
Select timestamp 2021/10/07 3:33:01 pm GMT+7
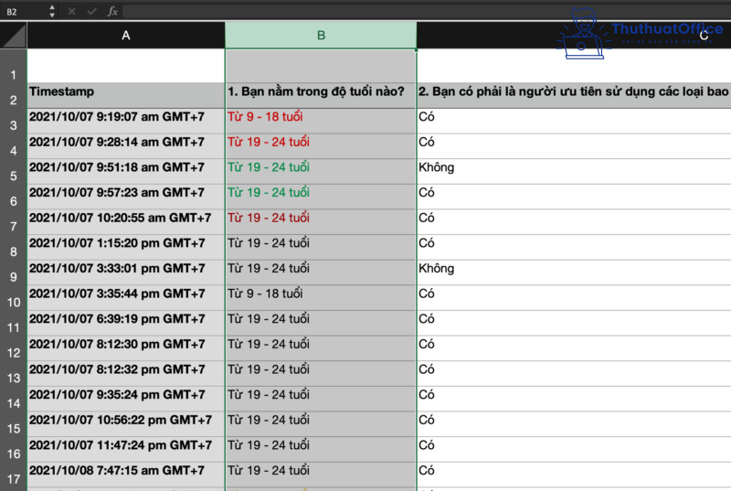coord(126,272)
